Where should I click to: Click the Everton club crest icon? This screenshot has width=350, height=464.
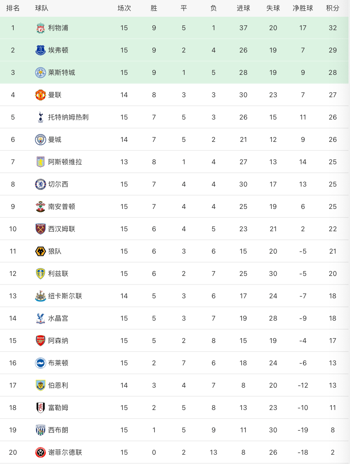point(41,50)
